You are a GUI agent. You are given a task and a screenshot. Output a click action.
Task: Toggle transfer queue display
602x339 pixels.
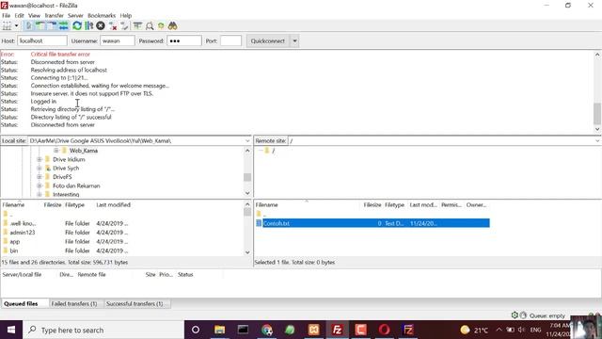[63, 25]
